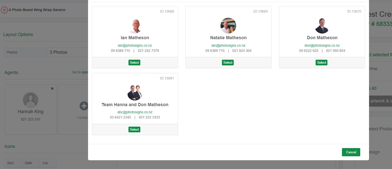The image size is (392, 169).
Task: Cancel the agent selection dialog
Action: coord(351,152)
